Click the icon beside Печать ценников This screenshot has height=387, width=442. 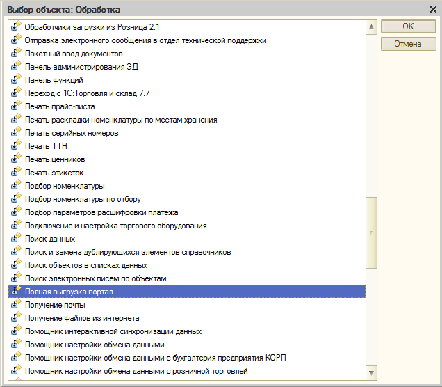17,159
